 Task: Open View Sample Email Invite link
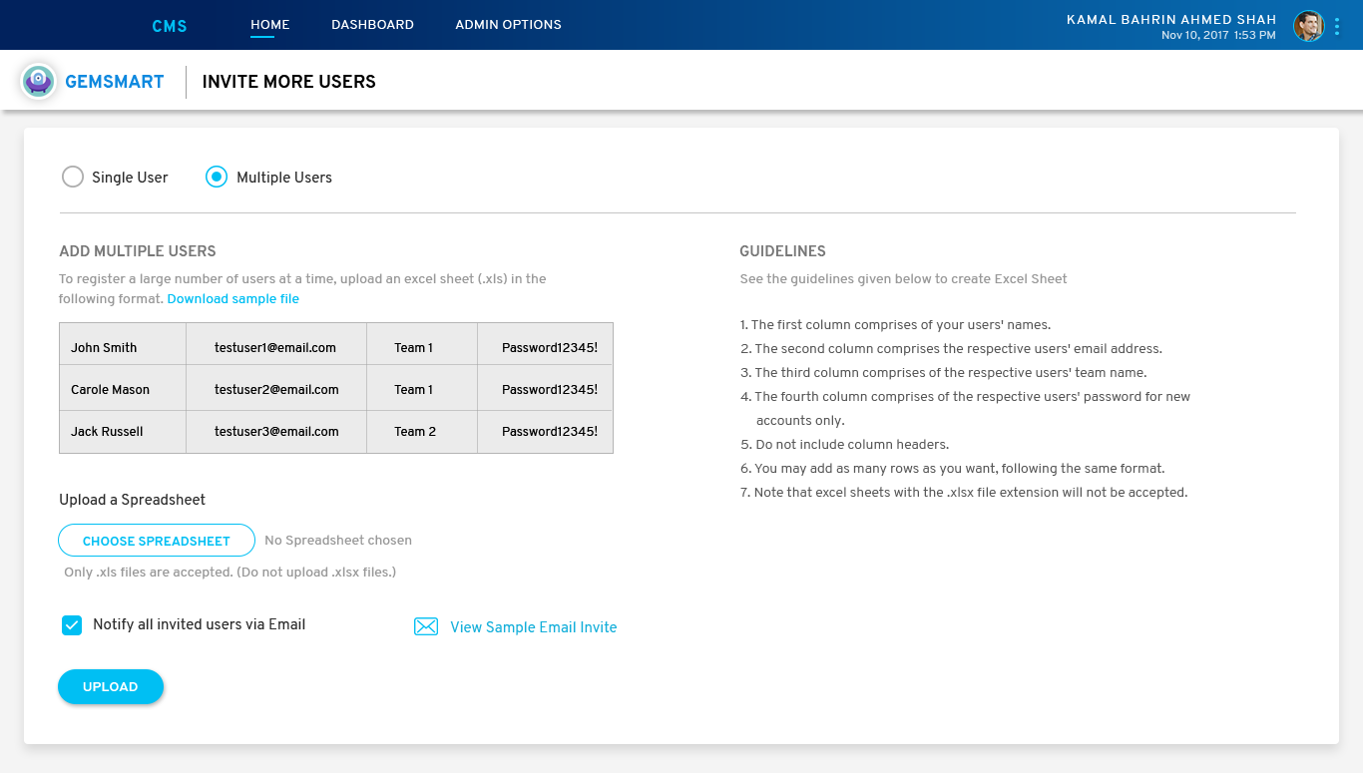tap(533, 627)
